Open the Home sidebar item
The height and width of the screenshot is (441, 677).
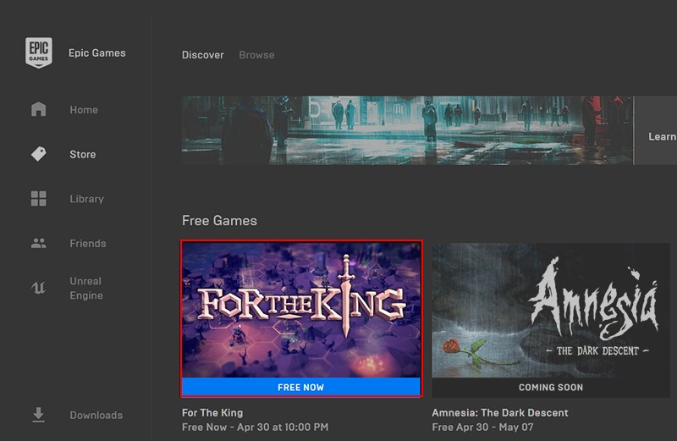click(x=84, y=110)
